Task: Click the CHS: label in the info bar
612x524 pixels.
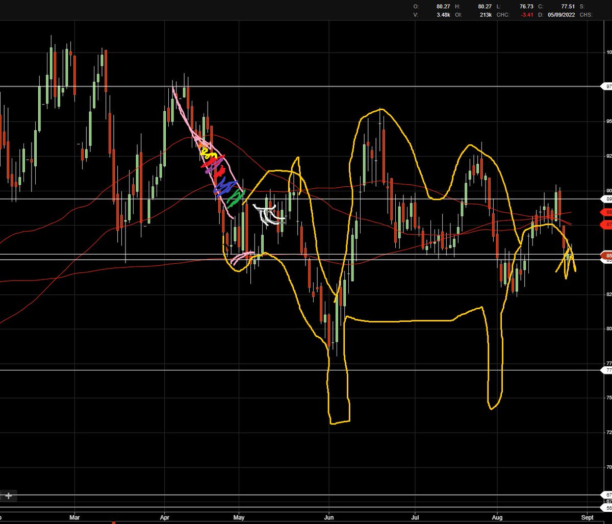Action: coord(586,15)
